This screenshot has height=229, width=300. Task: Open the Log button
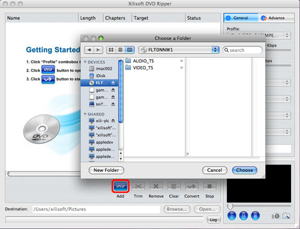click(214, 219)
